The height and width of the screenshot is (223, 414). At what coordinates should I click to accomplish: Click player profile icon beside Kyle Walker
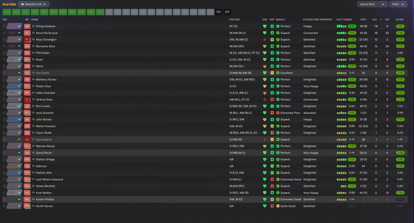(x=33, y=193)
